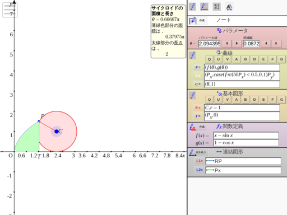Click the blue center point C
287x215 pixels.
[57, 132]
